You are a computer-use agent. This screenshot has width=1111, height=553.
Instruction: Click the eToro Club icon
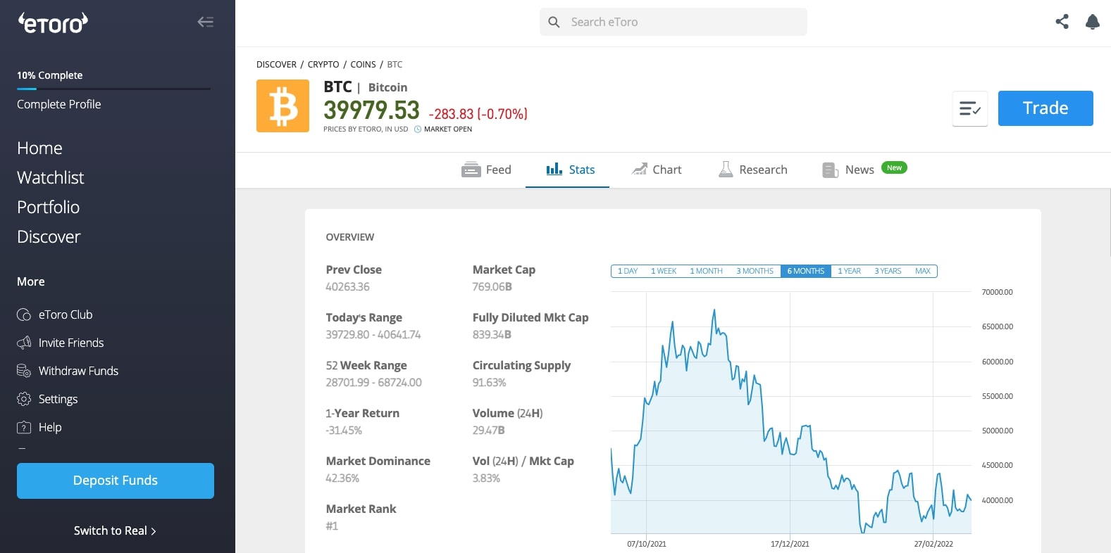[x=24, y=314]
